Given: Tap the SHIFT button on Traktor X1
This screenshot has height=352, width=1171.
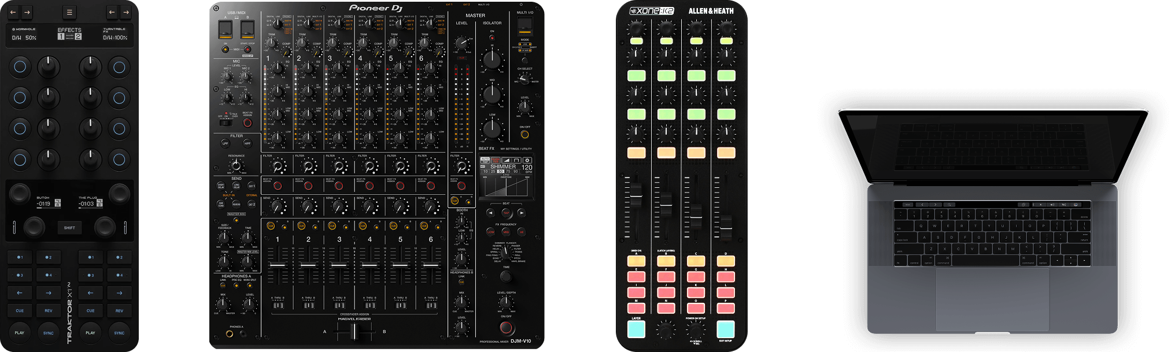Looking at the screenshot, I should click(69, 228).
